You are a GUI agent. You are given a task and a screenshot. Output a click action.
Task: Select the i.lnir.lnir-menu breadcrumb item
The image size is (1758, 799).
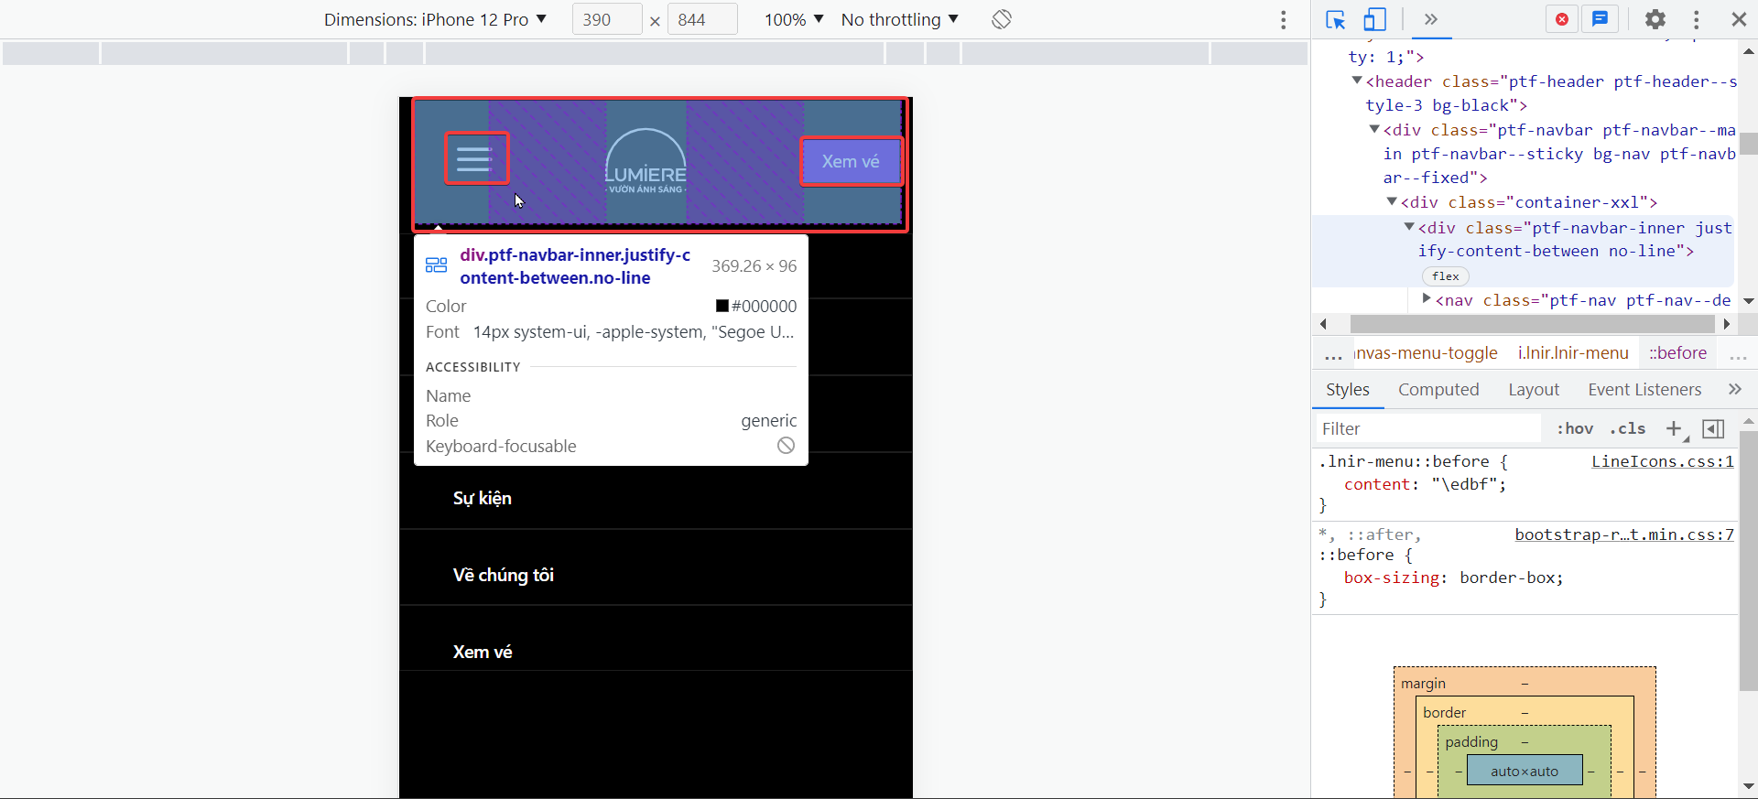1573,353
